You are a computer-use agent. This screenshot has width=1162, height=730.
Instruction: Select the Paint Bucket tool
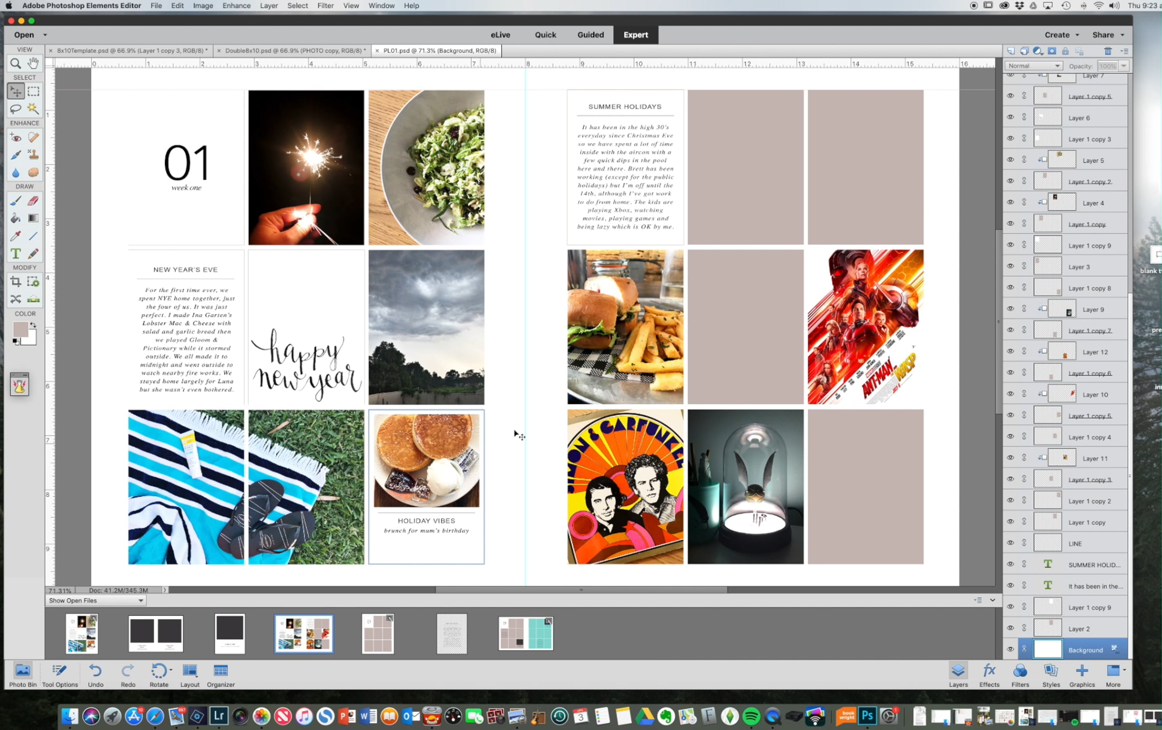[15, 218]
